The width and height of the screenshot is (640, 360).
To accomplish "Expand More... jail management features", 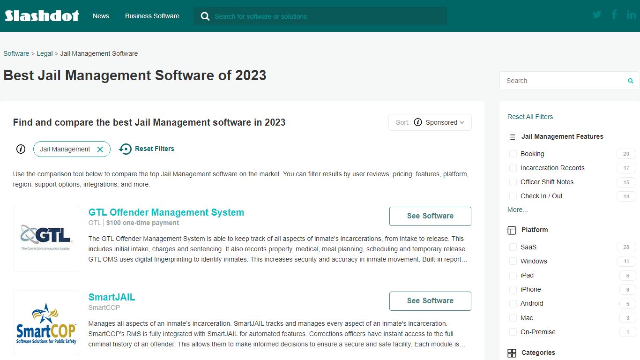I will click(517, 210).
